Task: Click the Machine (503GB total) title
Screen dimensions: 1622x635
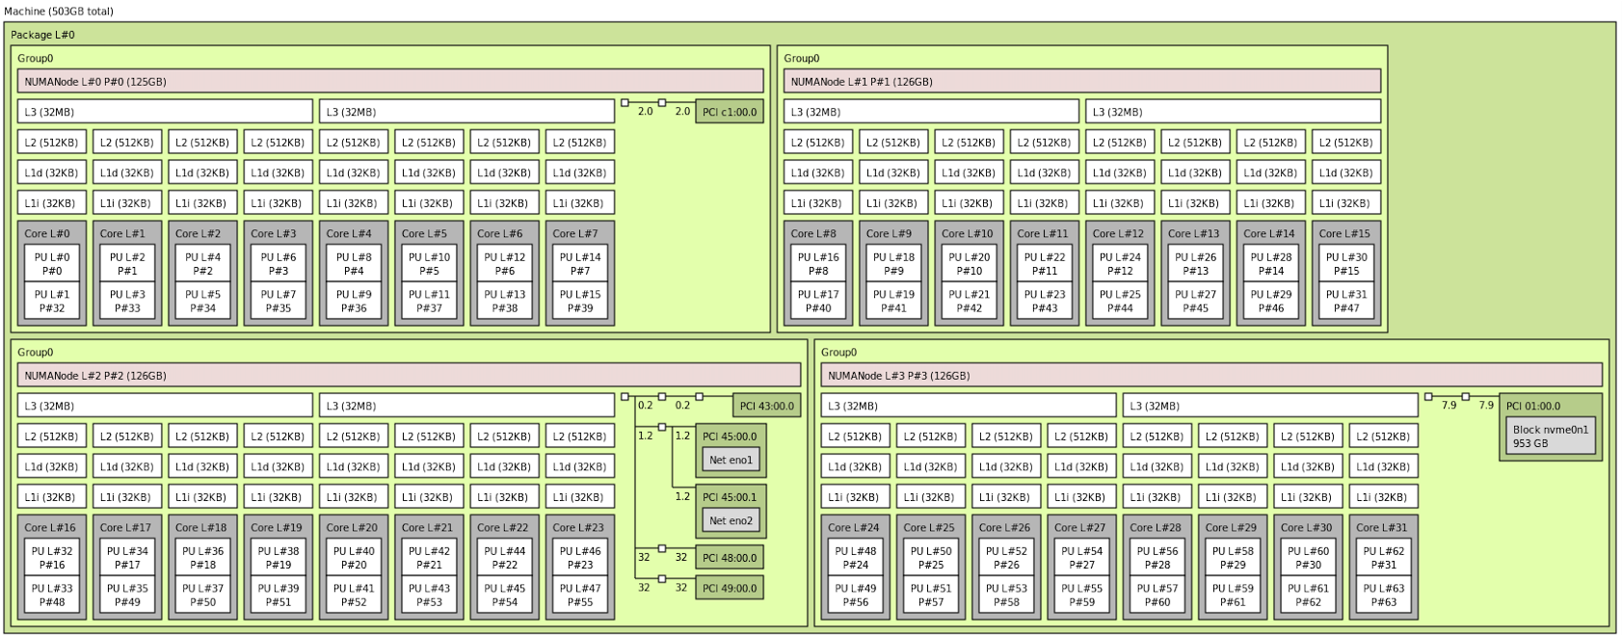Action: [59, 11]
